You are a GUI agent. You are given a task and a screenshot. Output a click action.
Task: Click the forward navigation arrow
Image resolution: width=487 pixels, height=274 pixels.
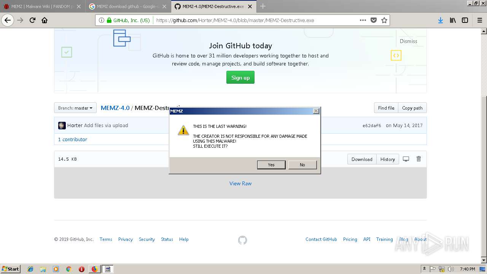21,20
